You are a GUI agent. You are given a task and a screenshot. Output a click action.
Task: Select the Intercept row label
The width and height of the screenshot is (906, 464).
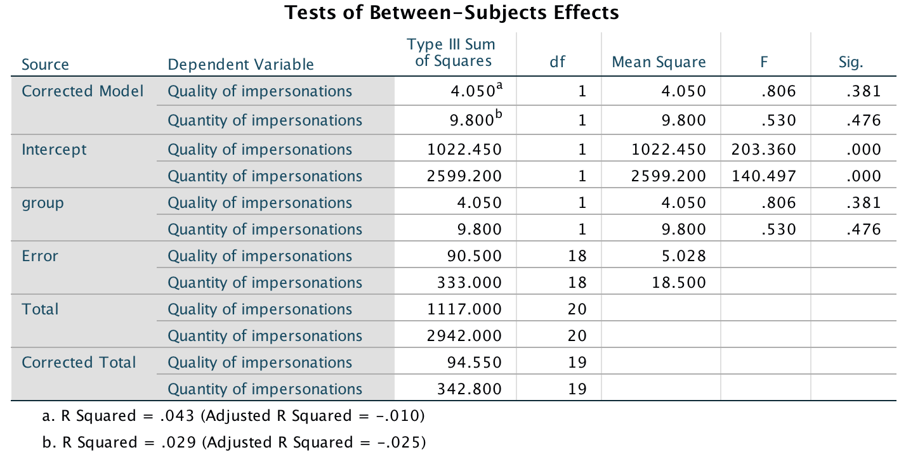(55, 150)
